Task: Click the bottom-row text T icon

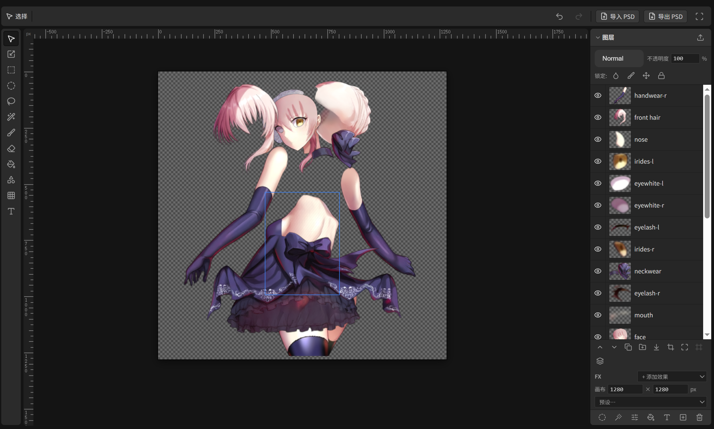Action: tap(667, 418)
